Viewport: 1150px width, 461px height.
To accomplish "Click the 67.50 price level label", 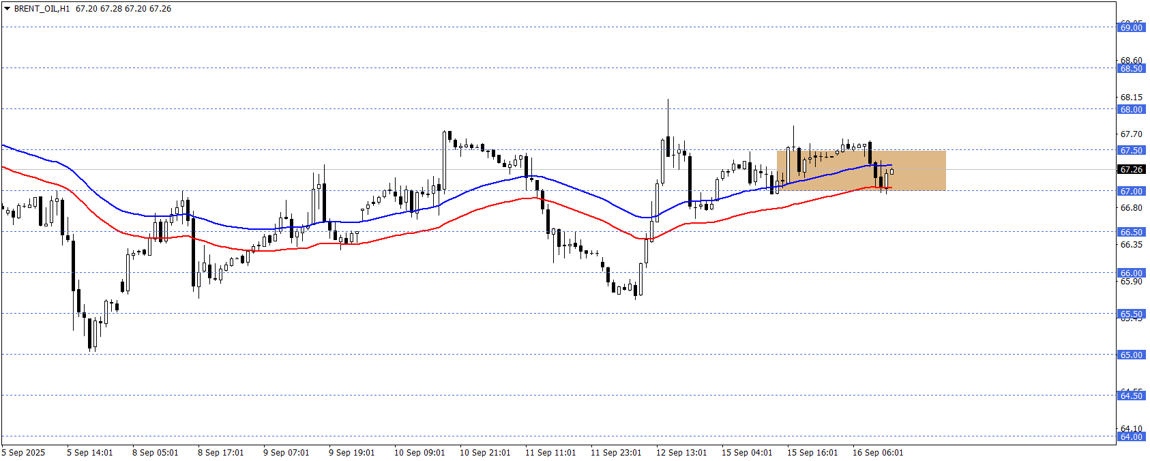I will [1132, 150].
